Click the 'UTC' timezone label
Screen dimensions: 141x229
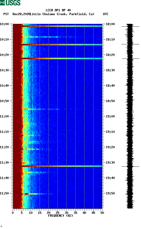106,14
